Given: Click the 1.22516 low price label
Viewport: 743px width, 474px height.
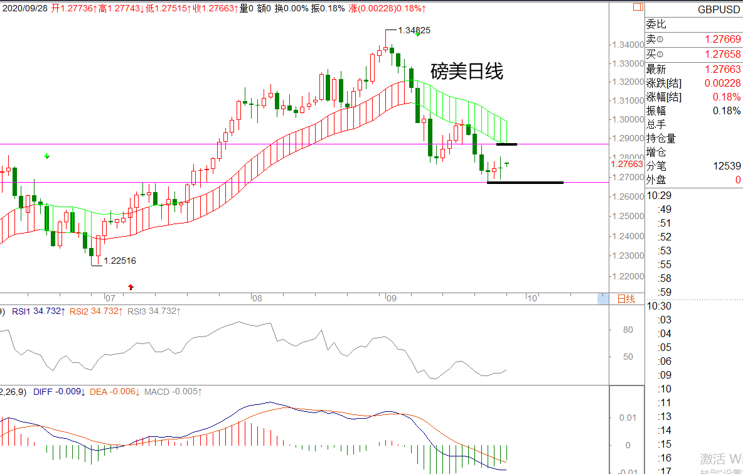Looking at the screenshot, I should pyautogui.click(x=120, y=261).
